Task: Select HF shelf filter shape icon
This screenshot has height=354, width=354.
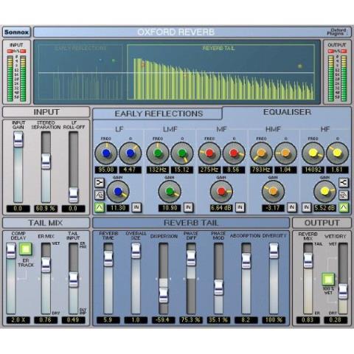Action: pos(344,183)
